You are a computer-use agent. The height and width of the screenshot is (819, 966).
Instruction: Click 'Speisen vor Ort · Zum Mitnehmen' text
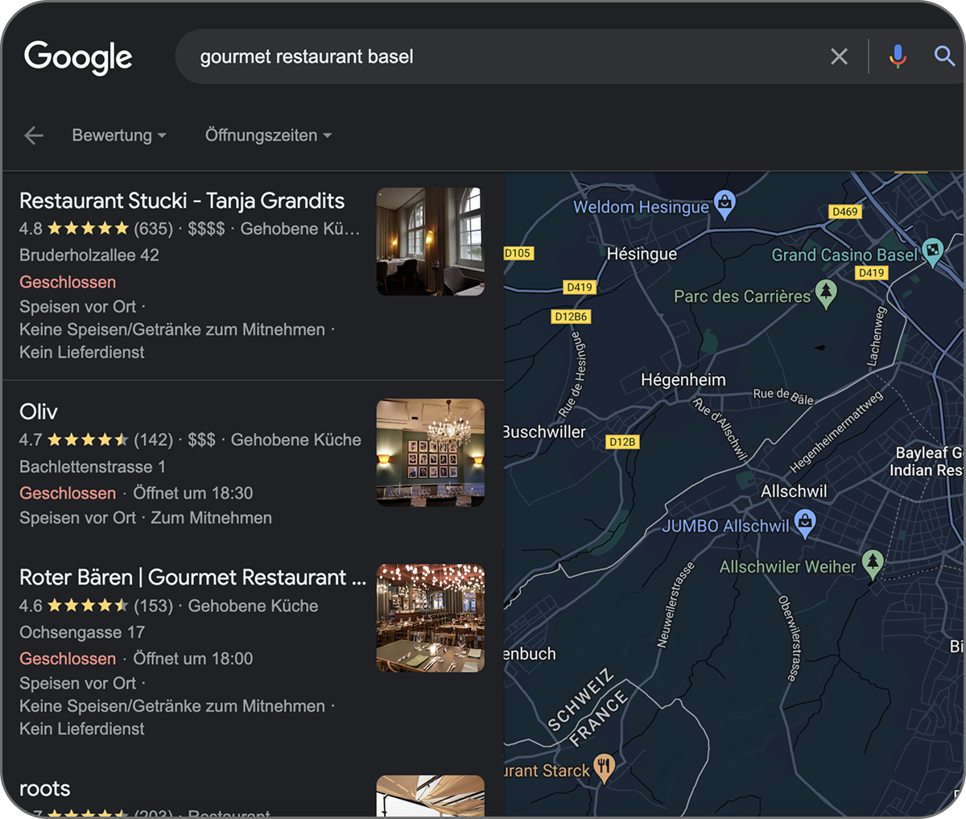[x=146, y=518]
